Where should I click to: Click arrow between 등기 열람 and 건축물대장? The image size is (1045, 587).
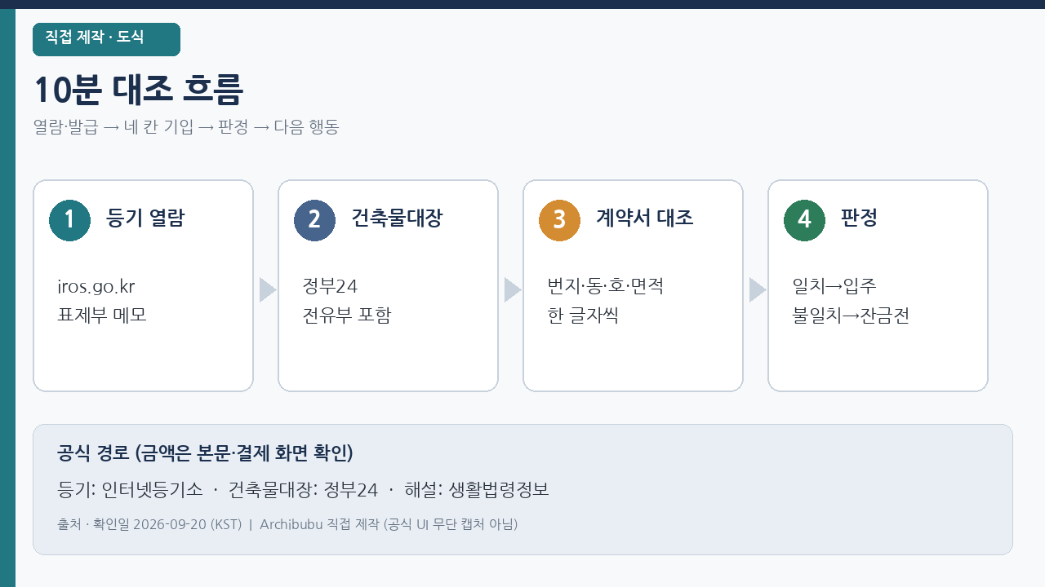(x=268, y=289)
